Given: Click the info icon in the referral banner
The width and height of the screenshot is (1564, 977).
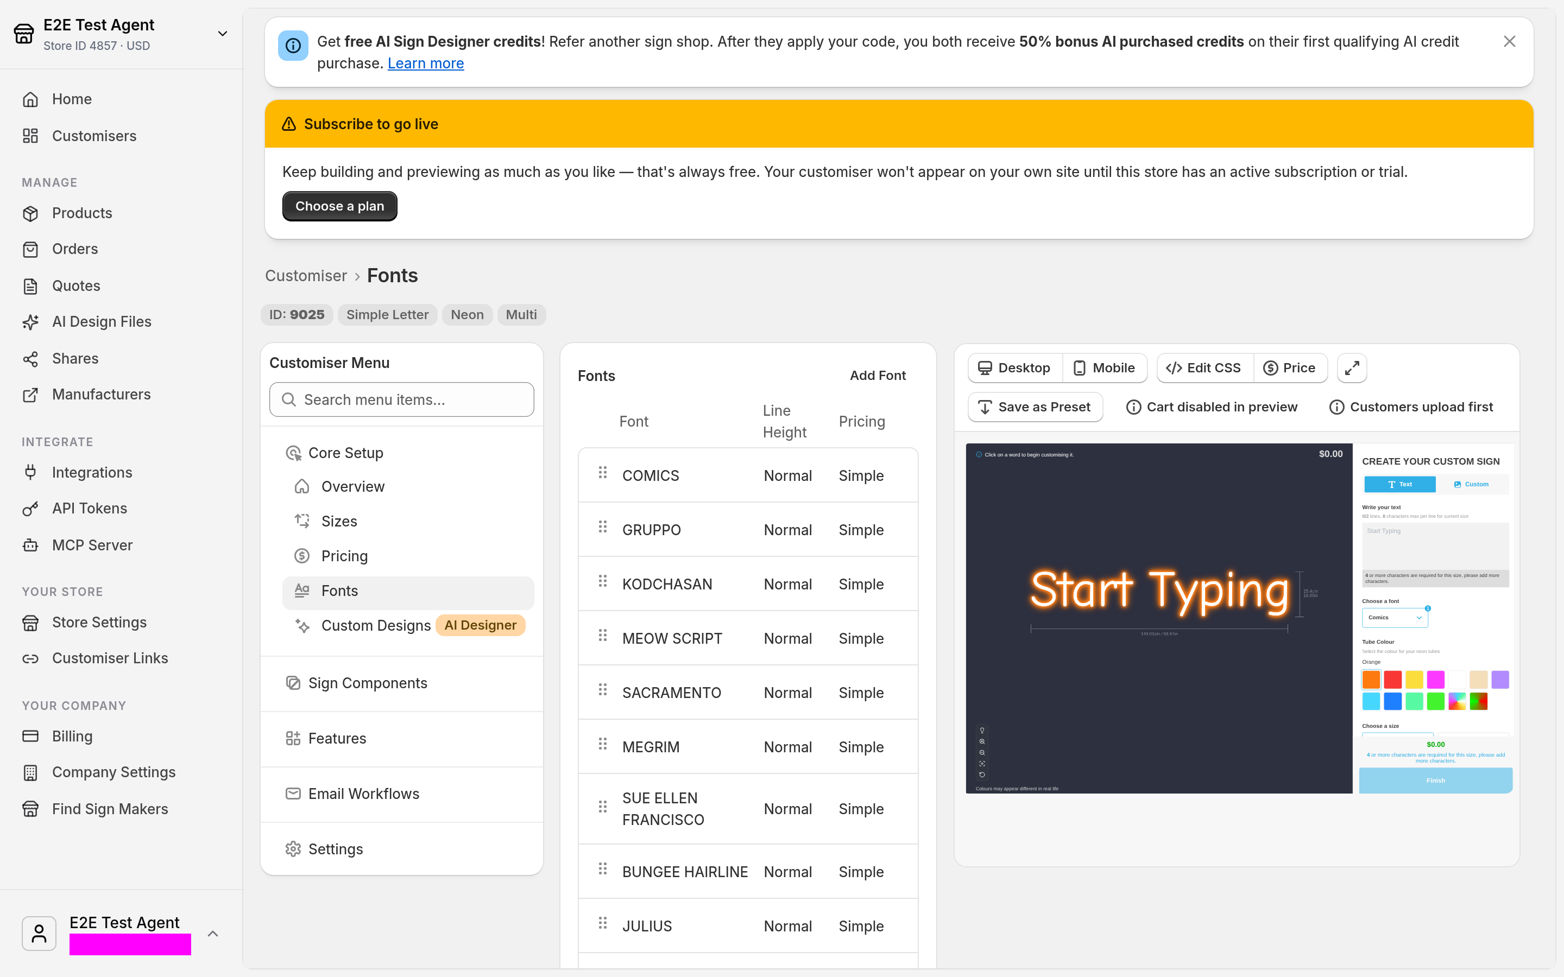Looking at the screenshot, I should (293, 45).
